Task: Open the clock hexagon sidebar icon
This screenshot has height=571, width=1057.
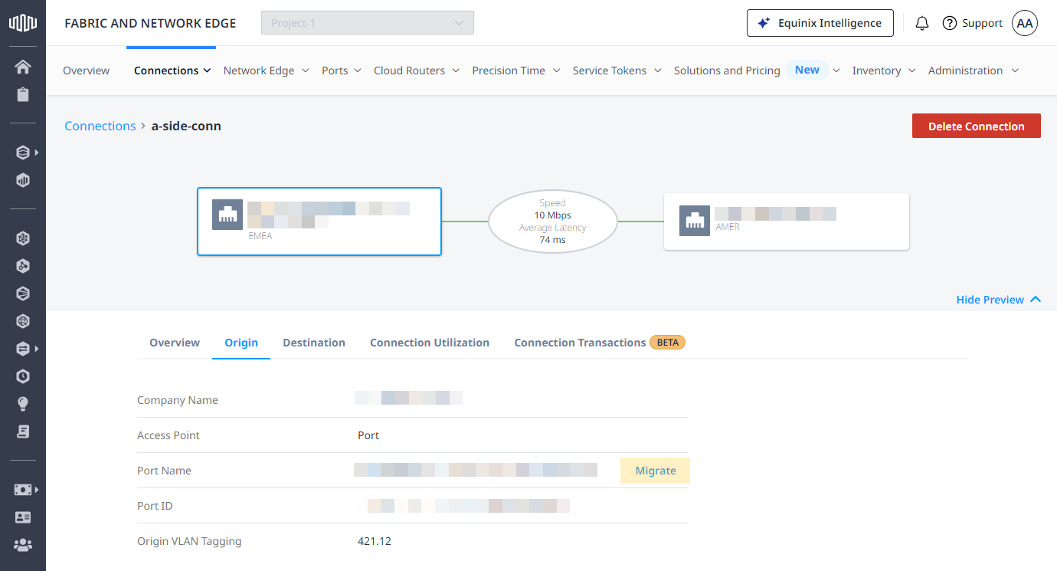Action: pyautogui.click(x=23, y=376)
